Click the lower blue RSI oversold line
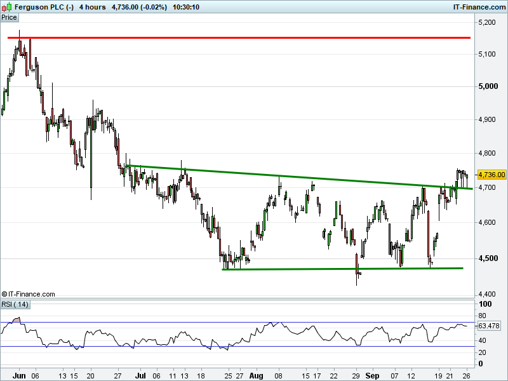Image resolution: width=508 pixels, height=381 pixels. click(237, 346)
